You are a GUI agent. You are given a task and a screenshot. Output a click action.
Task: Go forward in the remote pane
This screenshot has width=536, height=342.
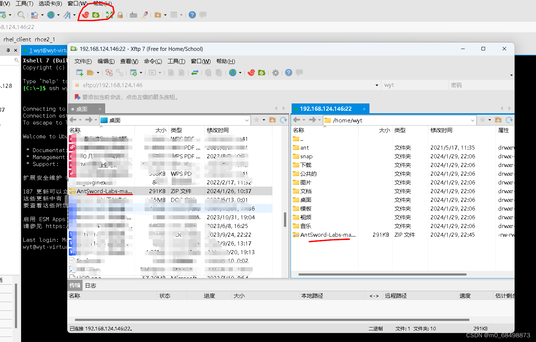coord(312,120)
